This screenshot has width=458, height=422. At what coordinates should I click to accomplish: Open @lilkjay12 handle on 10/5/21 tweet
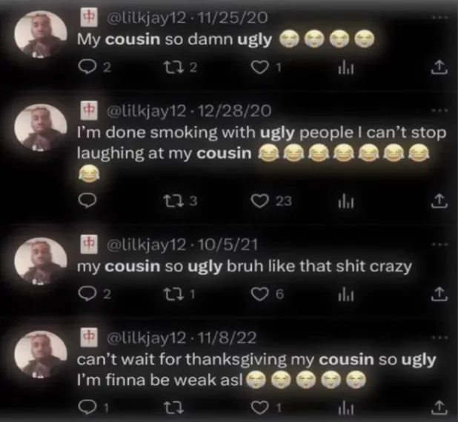point(147,244)
